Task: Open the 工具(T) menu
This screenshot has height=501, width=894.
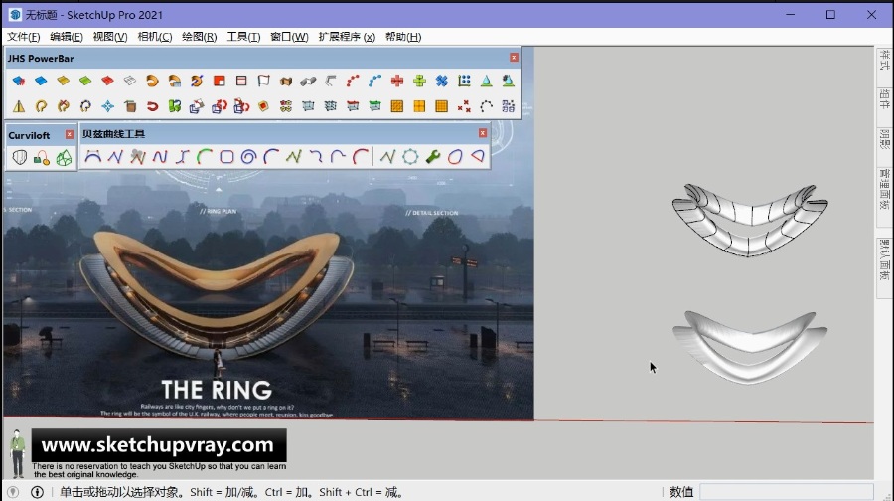Action: click(x=243, y=37)
